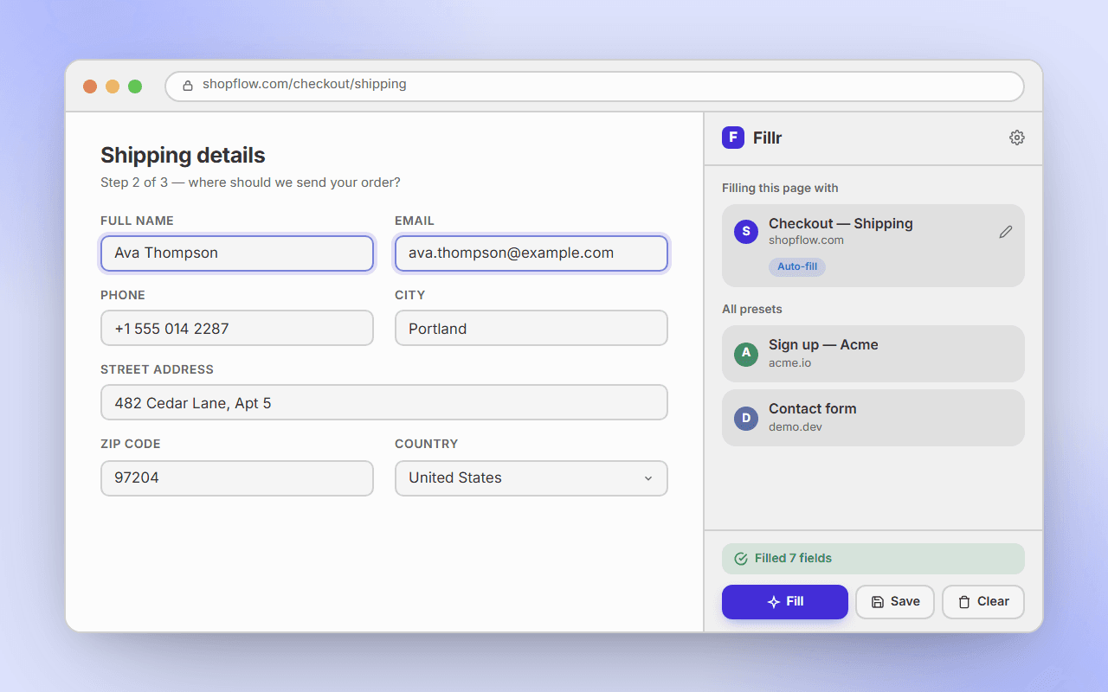Click the 'Fillr' title text

(767, 138)
